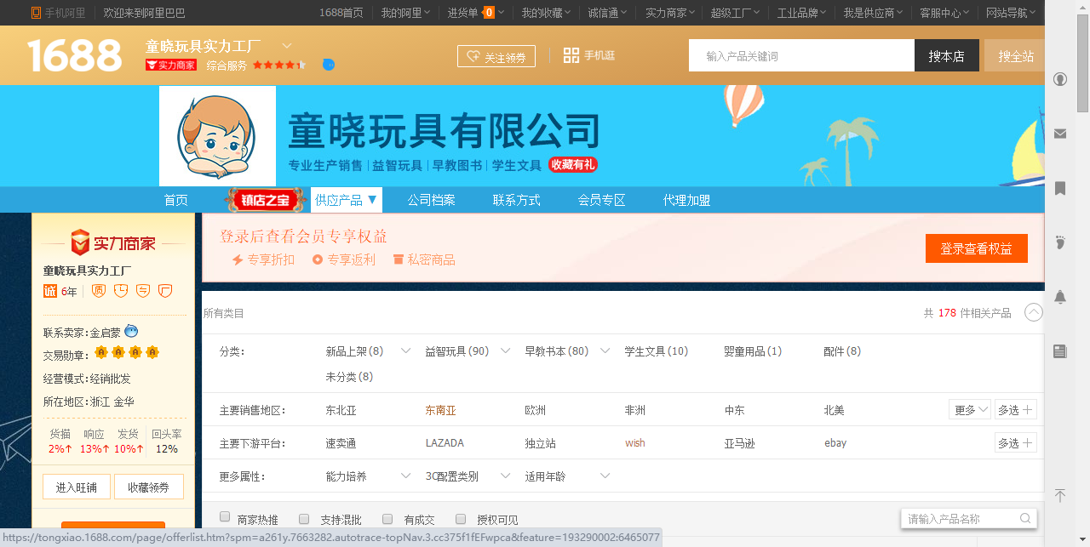Click the cartoon boy shop avatar

click(217, 136)
